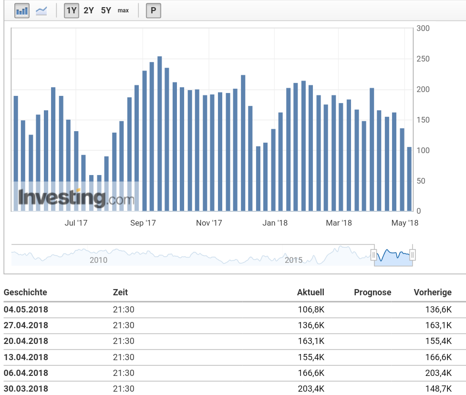Click the highlighted range area in the navigator
This screenshot has width=466, height=395.
tap(393, 256)
